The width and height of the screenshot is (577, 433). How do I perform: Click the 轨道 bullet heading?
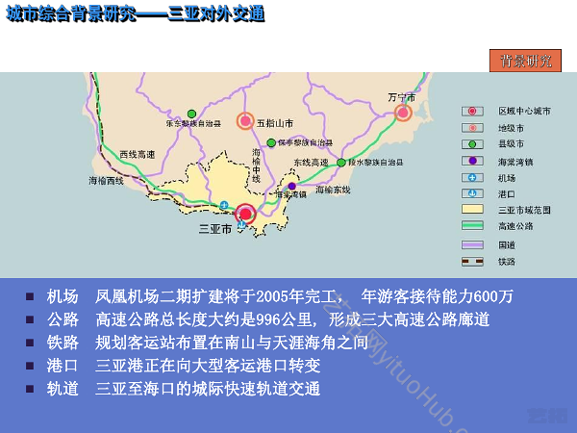point(63,389)
